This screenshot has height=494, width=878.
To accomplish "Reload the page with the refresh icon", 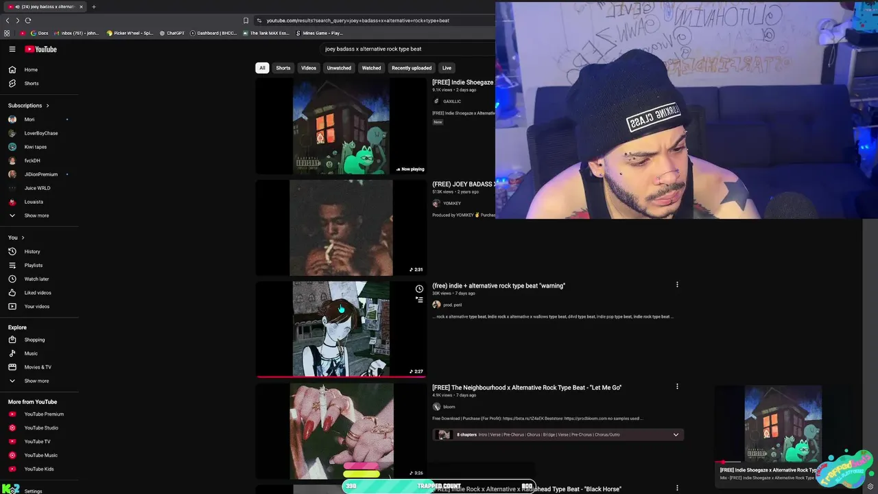I will click(x=28, y=21).
